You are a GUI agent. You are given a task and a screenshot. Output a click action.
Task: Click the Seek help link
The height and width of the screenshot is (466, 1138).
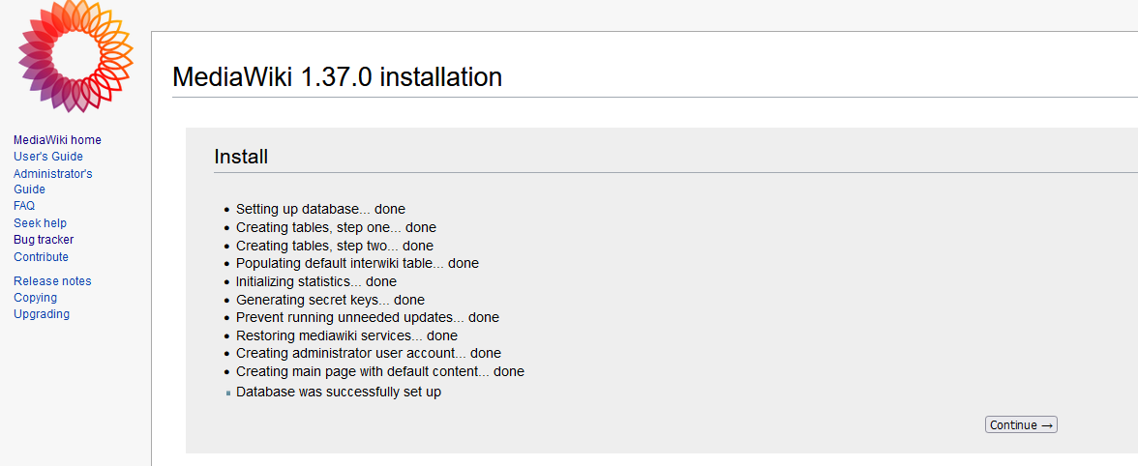click(x=40, y=223)
